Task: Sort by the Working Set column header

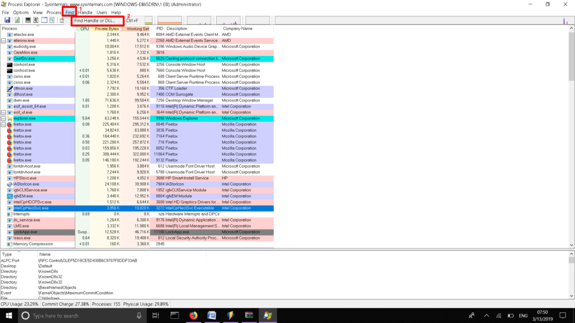Action: pyautogui.click(x=136, y=29)
